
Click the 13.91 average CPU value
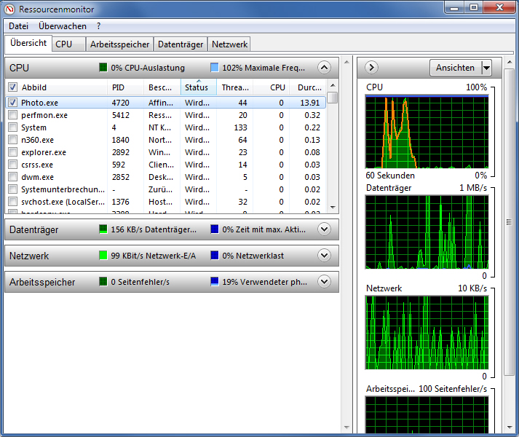click(x=310, y=103)
